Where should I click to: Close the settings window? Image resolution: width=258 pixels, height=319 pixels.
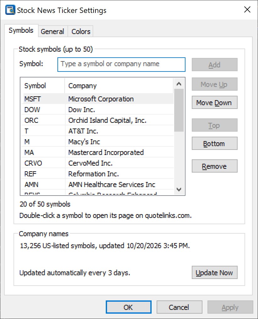(x=247, y=9)
